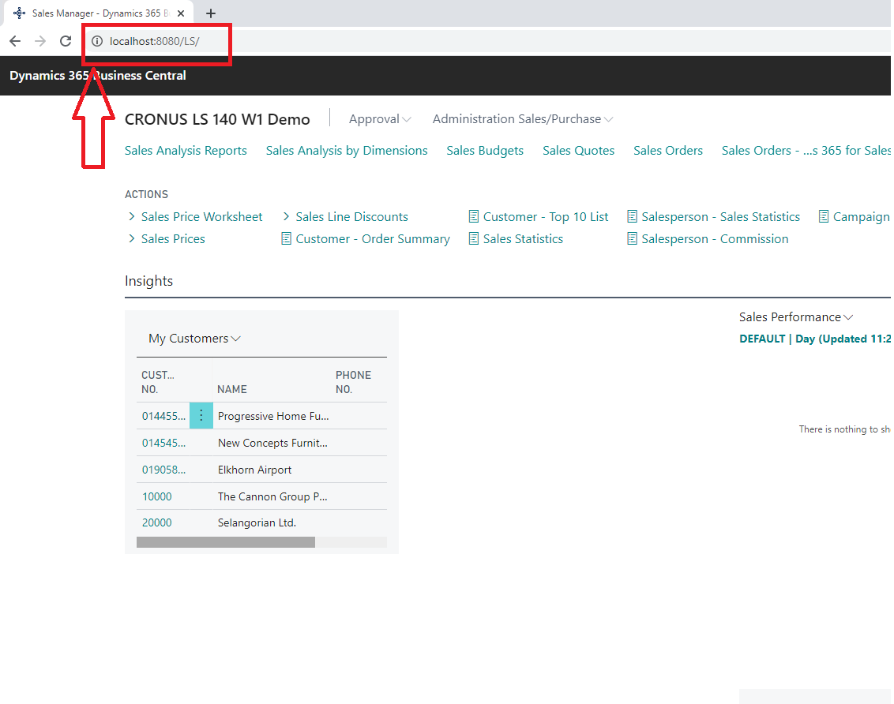
Task: Expand Administration Sales/Purchase menu
Action: click(522, 119)
